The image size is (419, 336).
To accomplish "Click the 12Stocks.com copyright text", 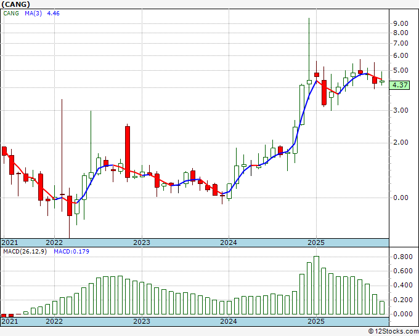I will [x=393, y=332].
